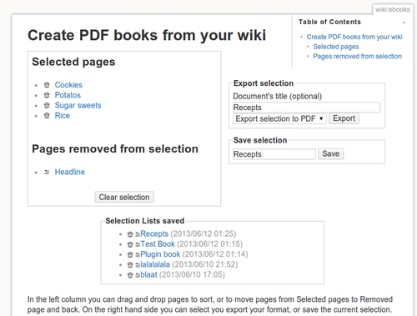Click the Save button
This screenshot has height=316, width=417.
click(330, 153)
